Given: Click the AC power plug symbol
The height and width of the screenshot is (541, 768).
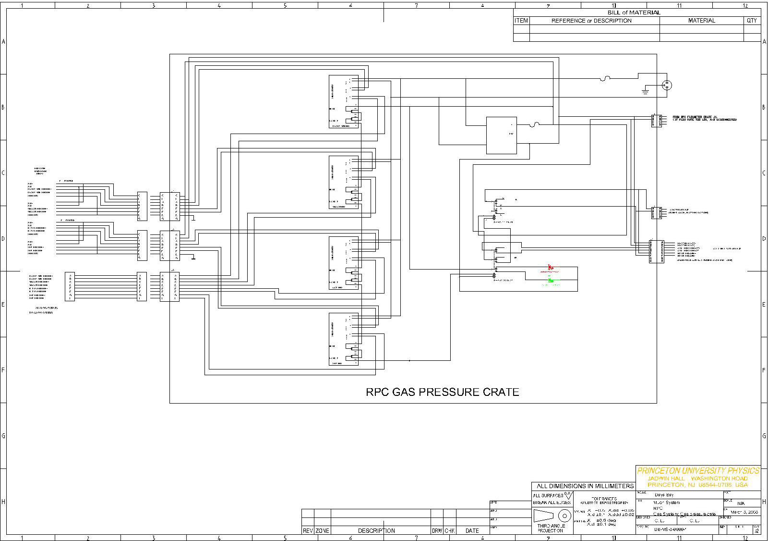Looking at the screenshot, I should [666, 86].
